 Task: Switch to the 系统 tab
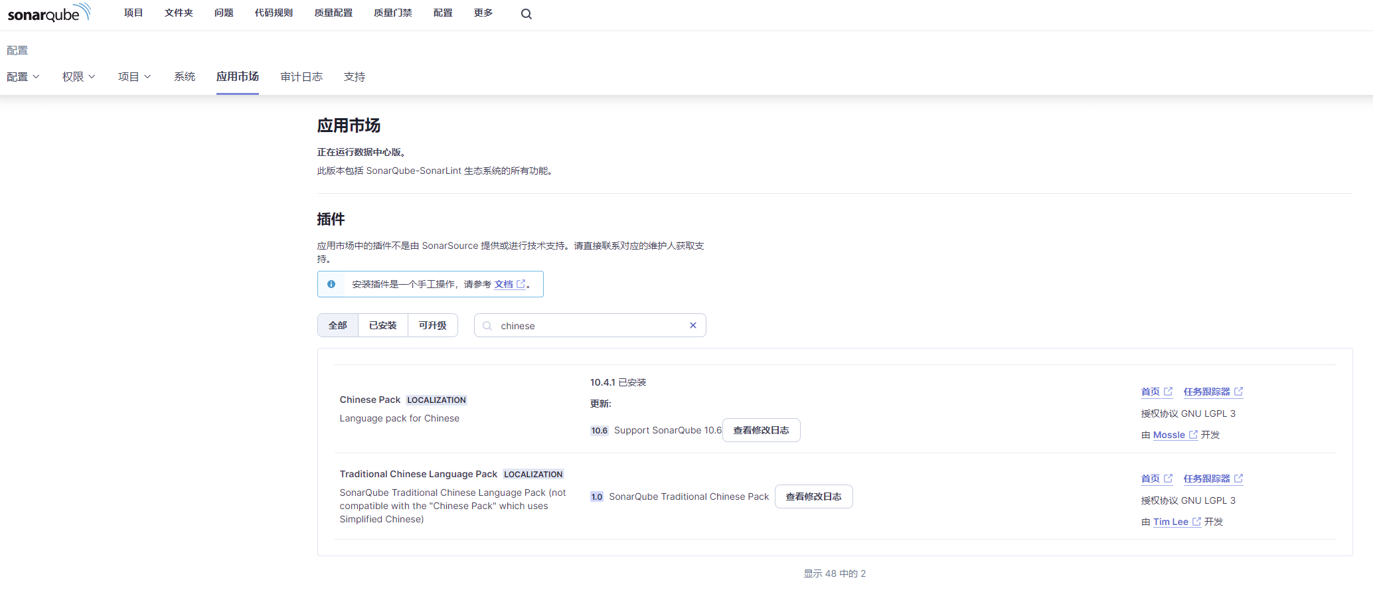(185, 77)
